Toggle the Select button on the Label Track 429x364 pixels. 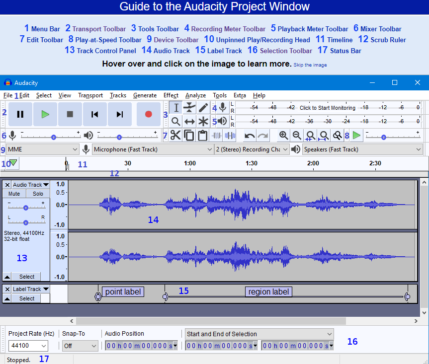click(x=27, y=298)
